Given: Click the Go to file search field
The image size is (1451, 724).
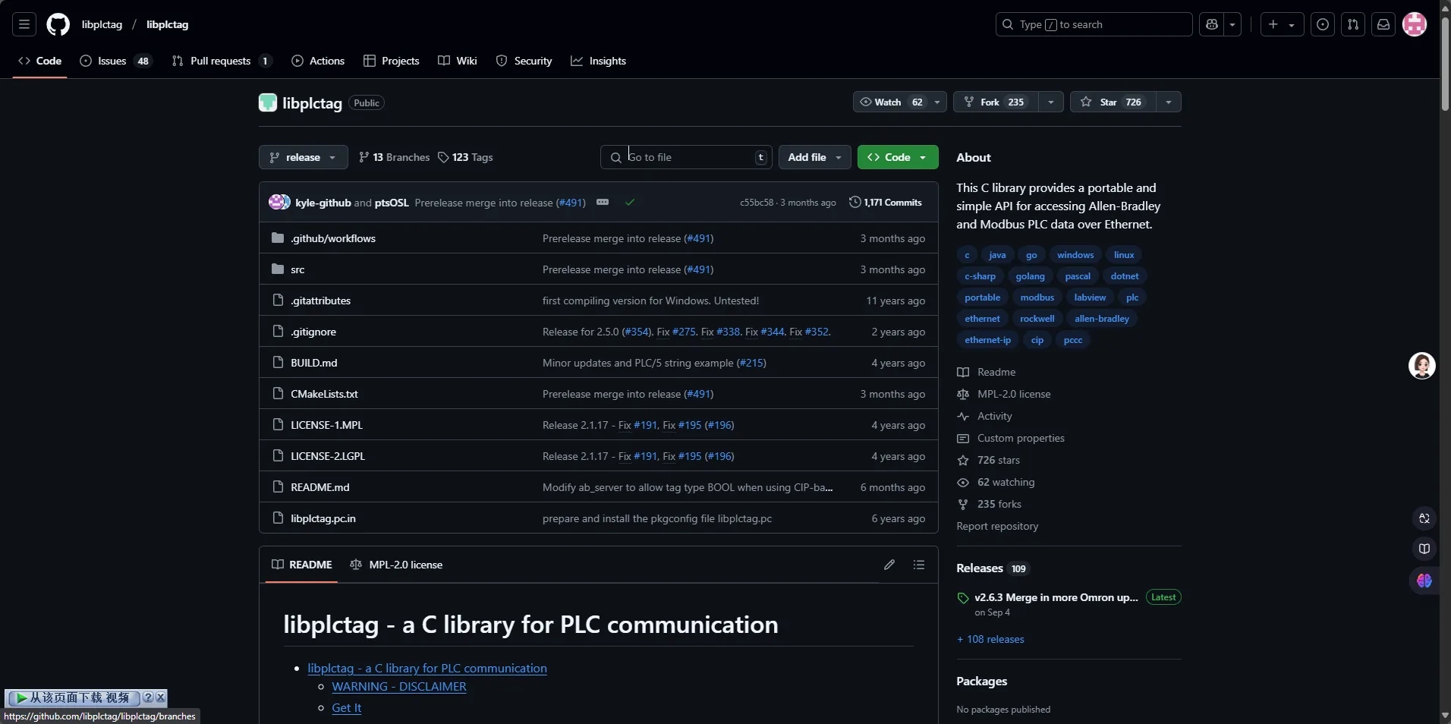Looking at the screenshot, I should point(687,157).
